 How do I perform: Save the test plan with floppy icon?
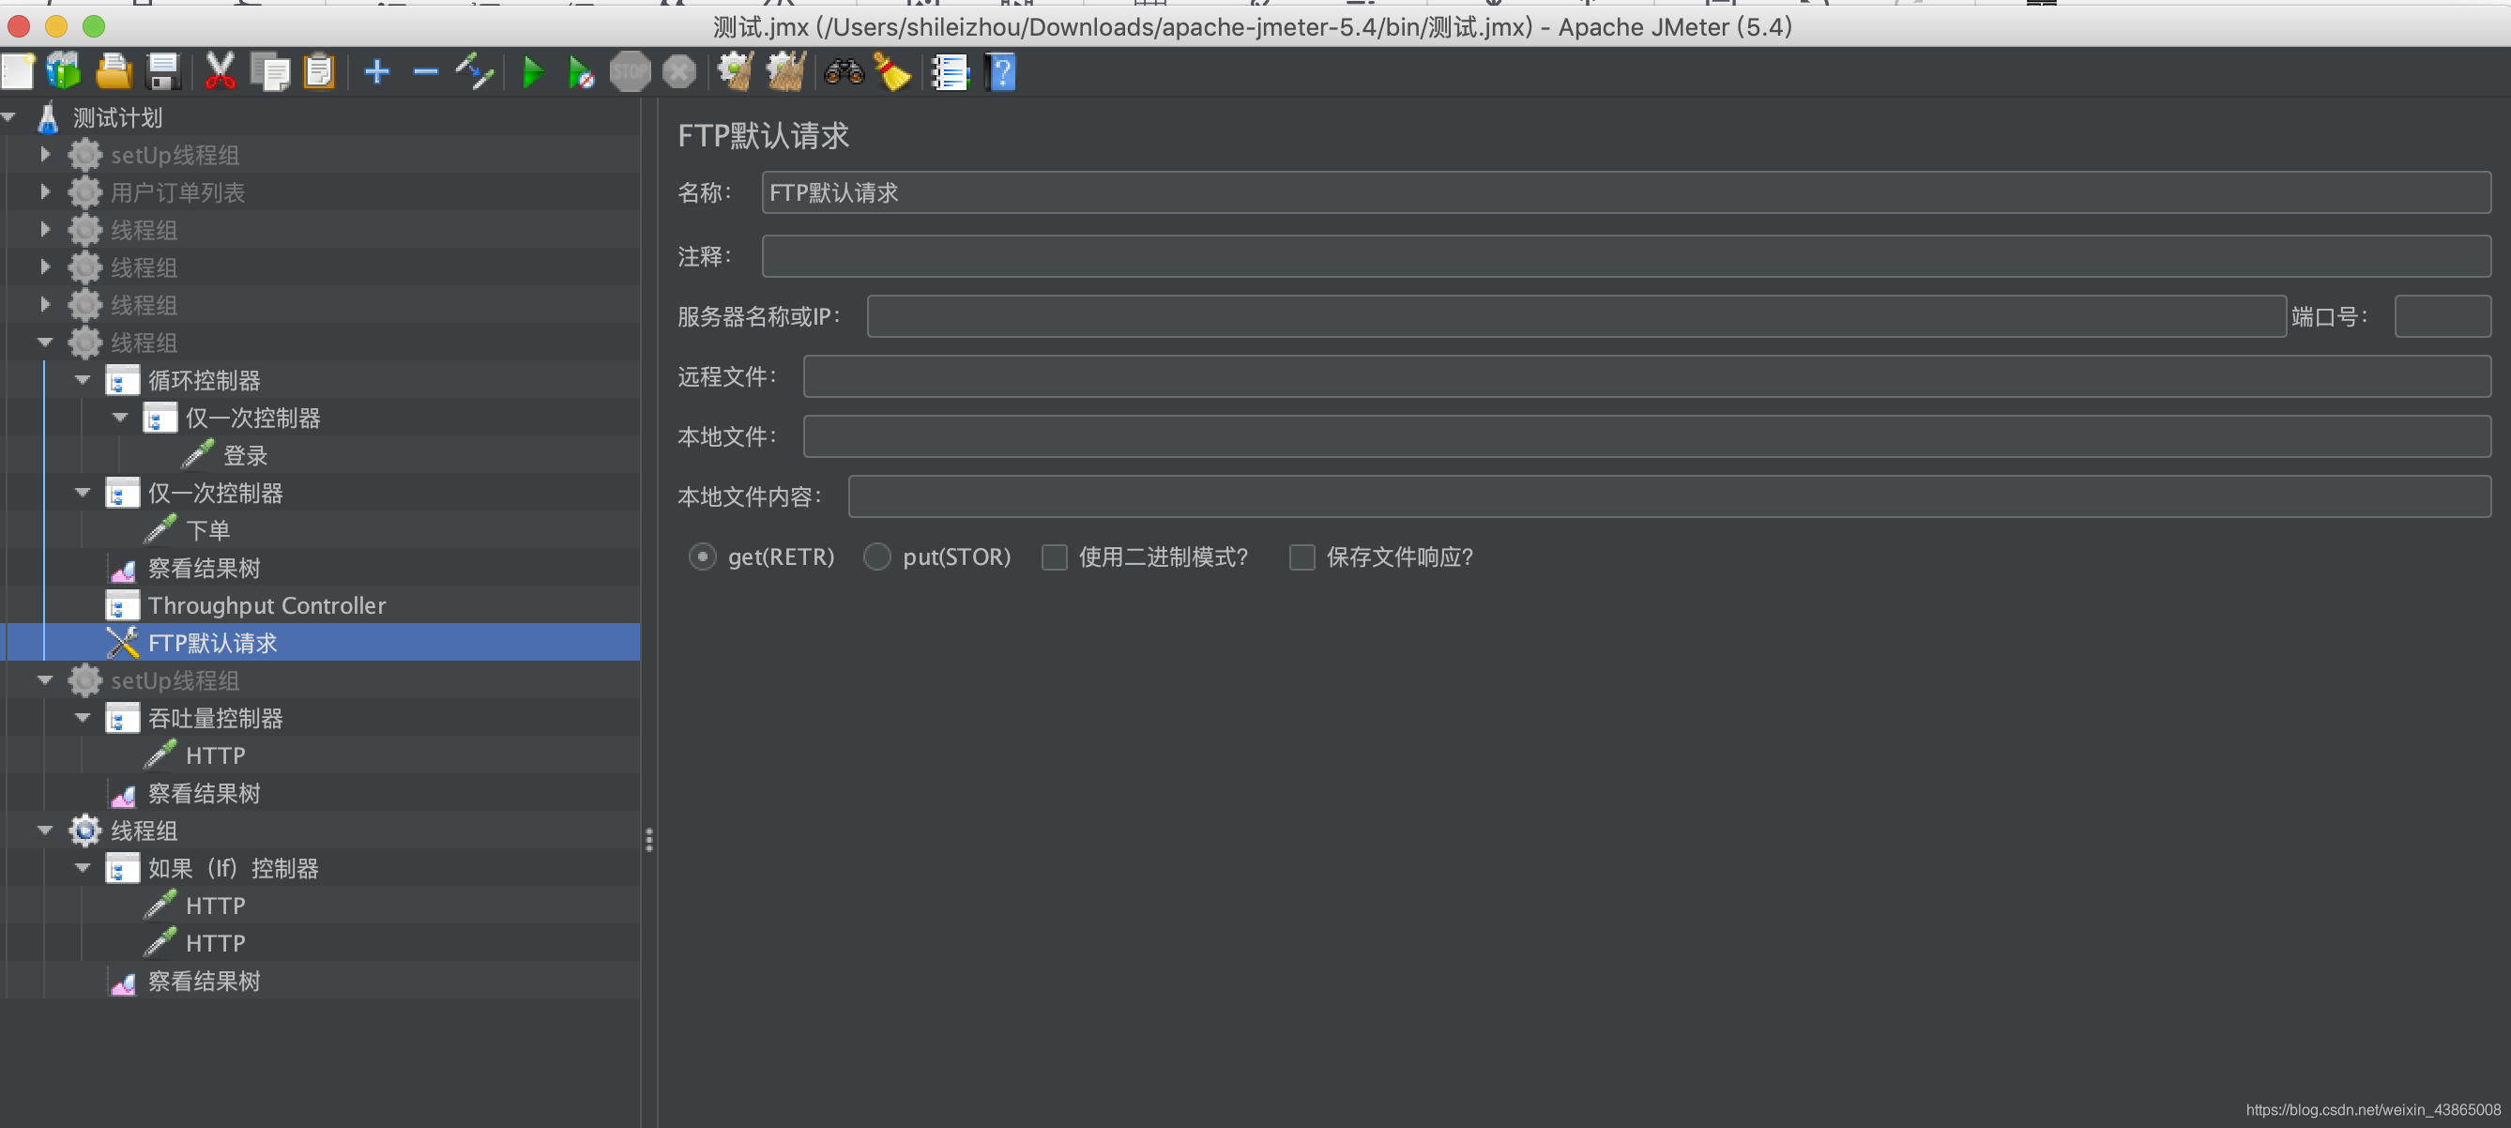pos(162,72)
